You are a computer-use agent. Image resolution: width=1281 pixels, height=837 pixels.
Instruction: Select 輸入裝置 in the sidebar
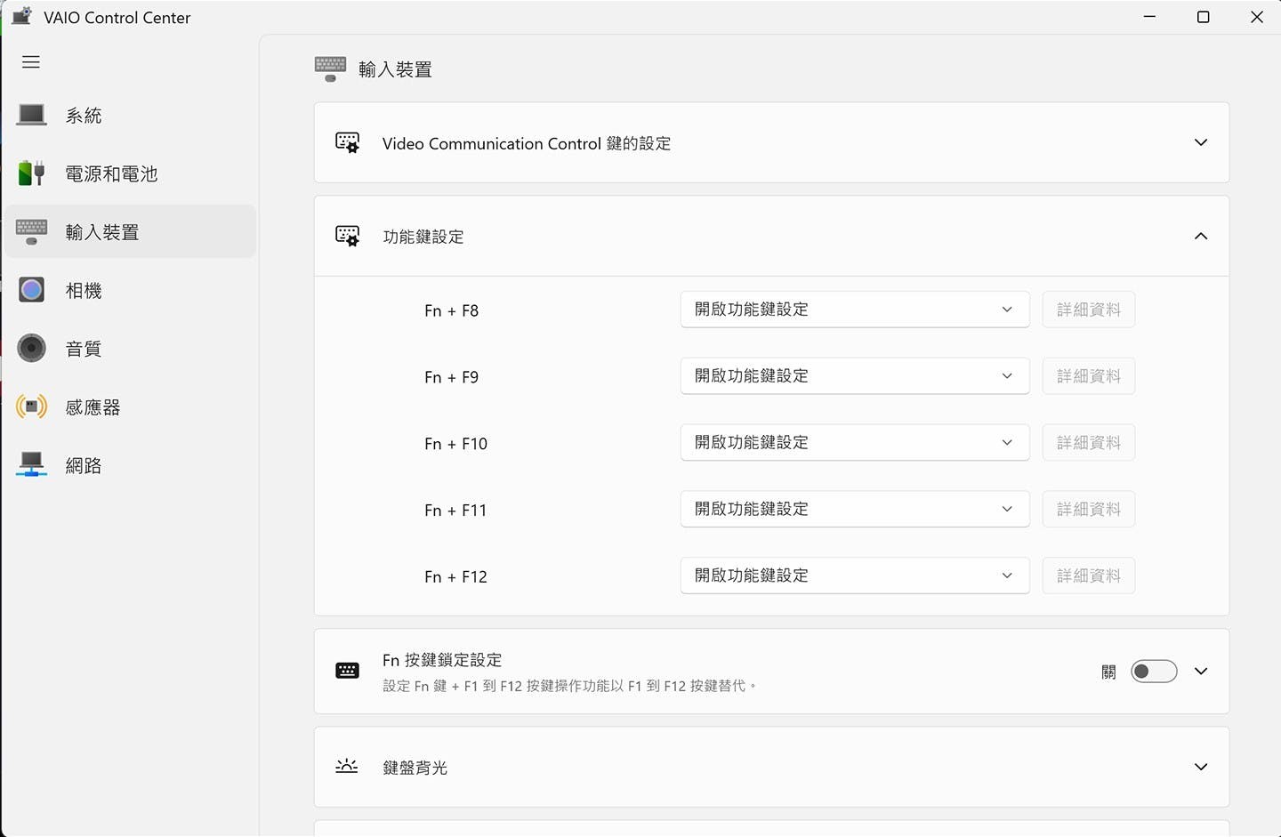coord(102,232)
